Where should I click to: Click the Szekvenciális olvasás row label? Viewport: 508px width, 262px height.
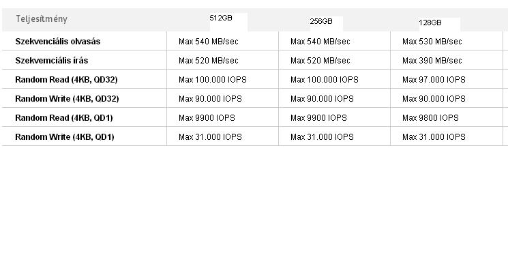[x=58, y=42]
